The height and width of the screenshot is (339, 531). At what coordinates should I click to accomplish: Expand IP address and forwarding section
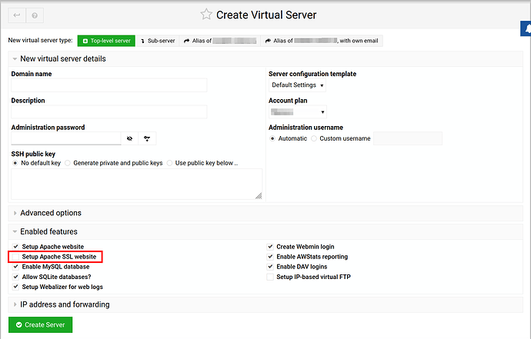click(64, 304)
